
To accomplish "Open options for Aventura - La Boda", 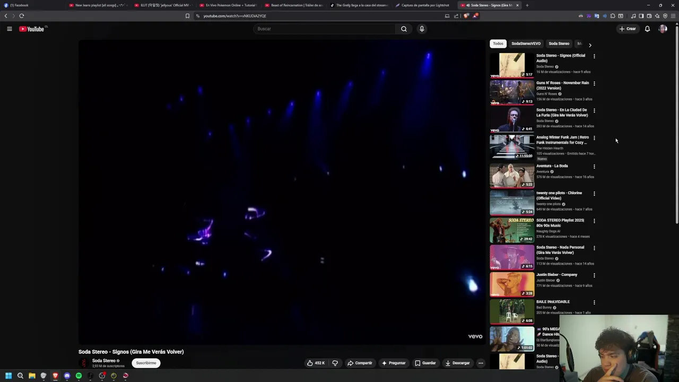I will pyautogui.click(x=594, y=166).
